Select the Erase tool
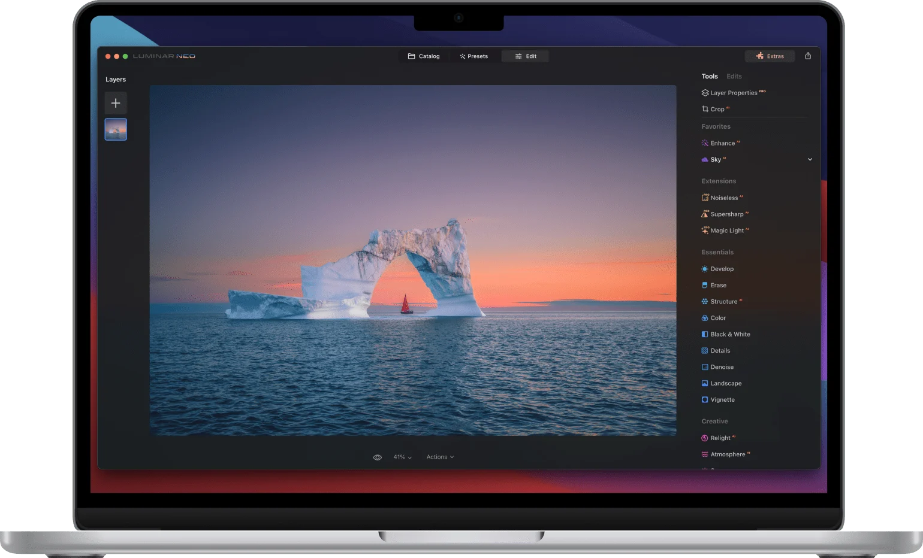Screen dimensions: 923x558 718,285
